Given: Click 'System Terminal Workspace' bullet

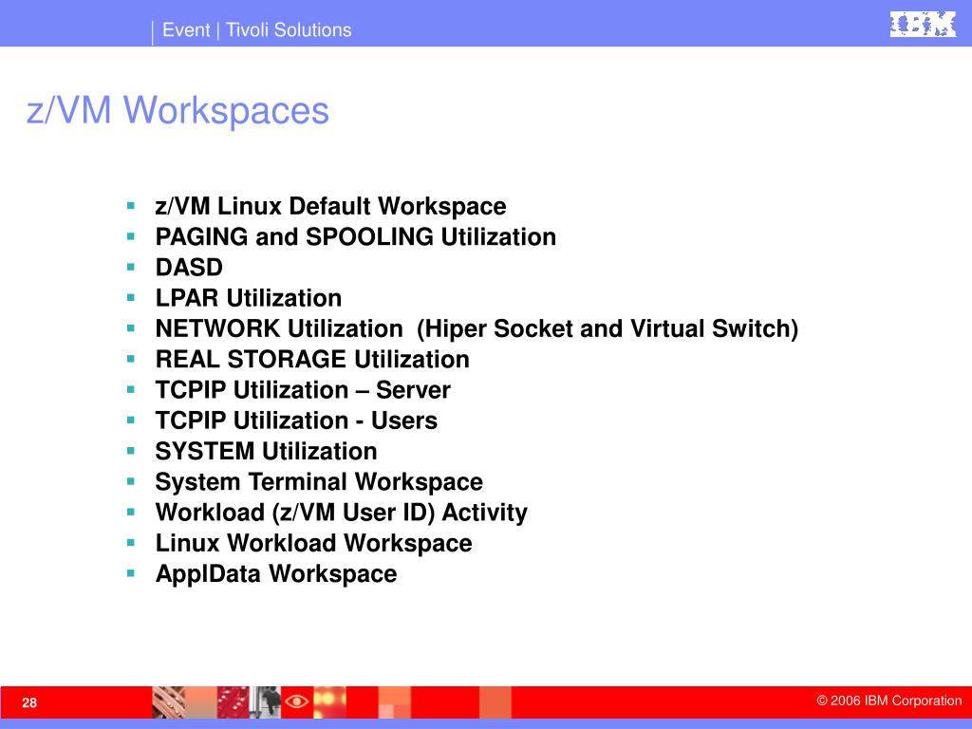Looking at the screenshot, I should (319, 481).
